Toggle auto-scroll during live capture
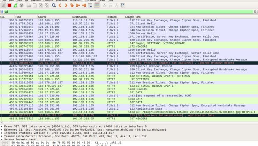This screenshot has height=146, width=258. (90, 6)
